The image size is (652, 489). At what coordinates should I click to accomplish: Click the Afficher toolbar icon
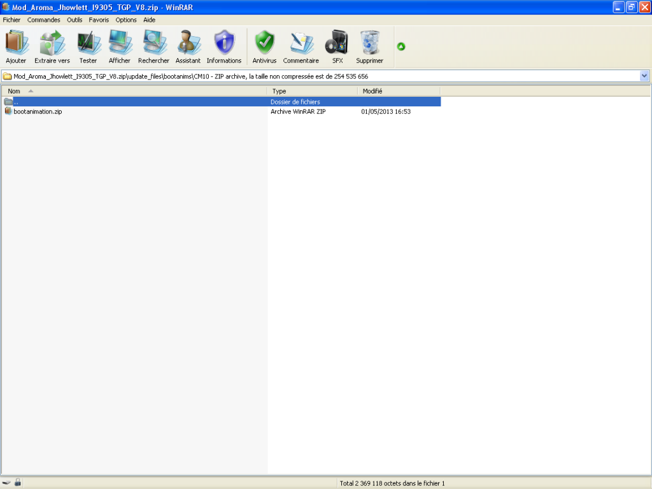(119, 46)
